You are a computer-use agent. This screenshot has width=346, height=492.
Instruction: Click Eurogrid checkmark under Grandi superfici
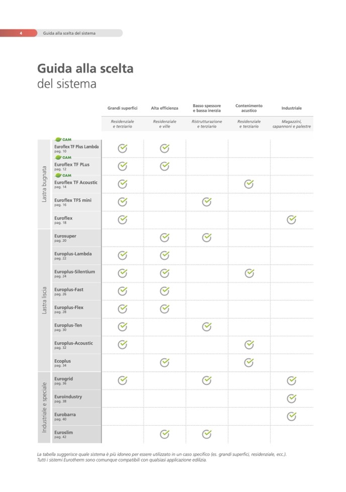tap(122, 380)
